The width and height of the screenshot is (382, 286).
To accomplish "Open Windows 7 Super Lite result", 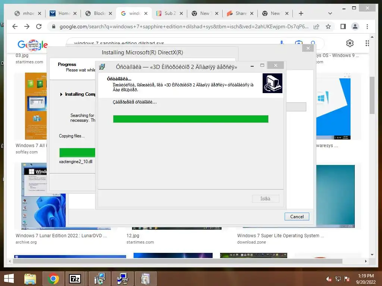I will coord(281,236).
